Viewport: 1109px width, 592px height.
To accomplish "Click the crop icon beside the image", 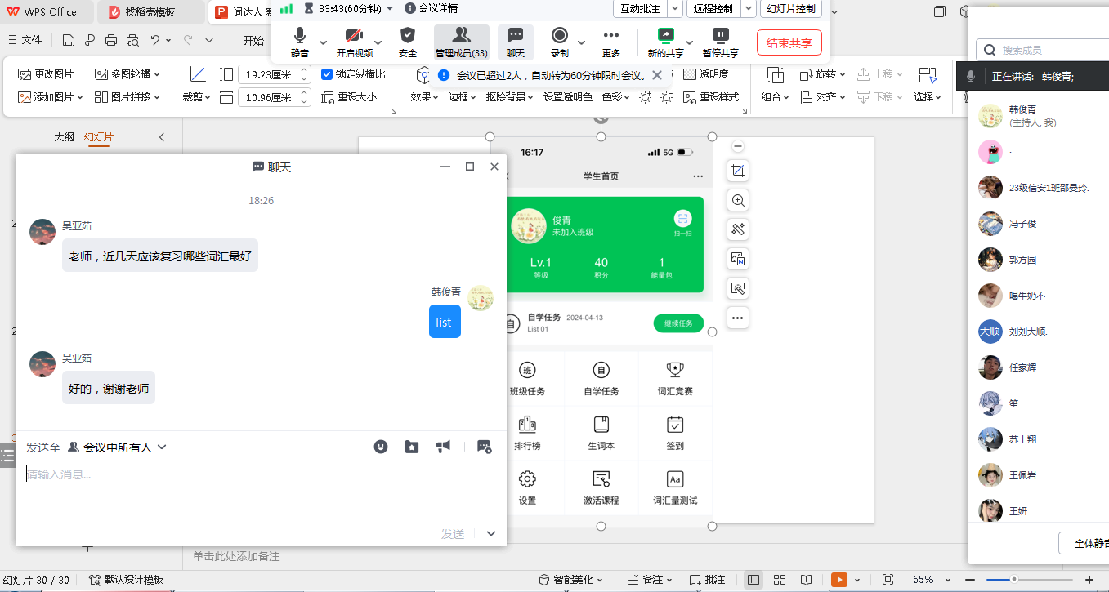I will (738, 171).
